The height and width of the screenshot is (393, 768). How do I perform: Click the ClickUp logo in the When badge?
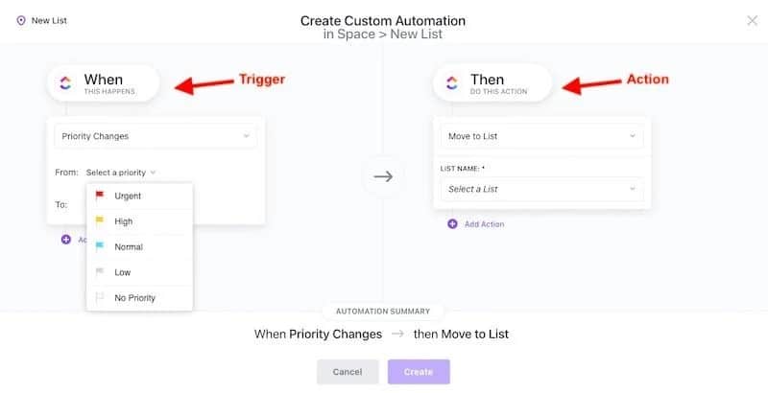click(65, 82)
